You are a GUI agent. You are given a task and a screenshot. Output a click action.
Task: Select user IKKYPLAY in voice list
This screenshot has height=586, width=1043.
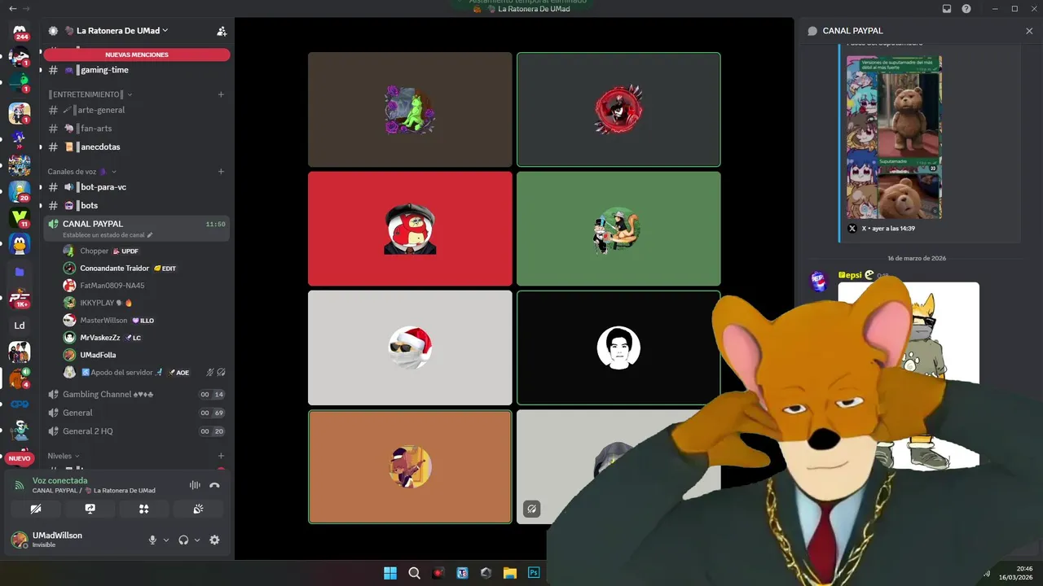[x=145, y=303]
